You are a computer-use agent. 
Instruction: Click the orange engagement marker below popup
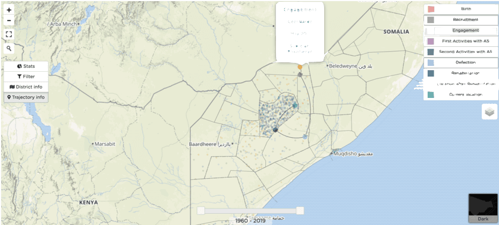(x=300, y=67)
